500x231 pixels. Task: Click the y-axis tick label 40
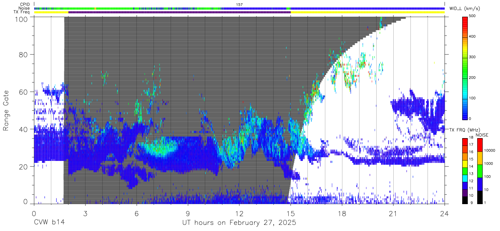point(23,129)
